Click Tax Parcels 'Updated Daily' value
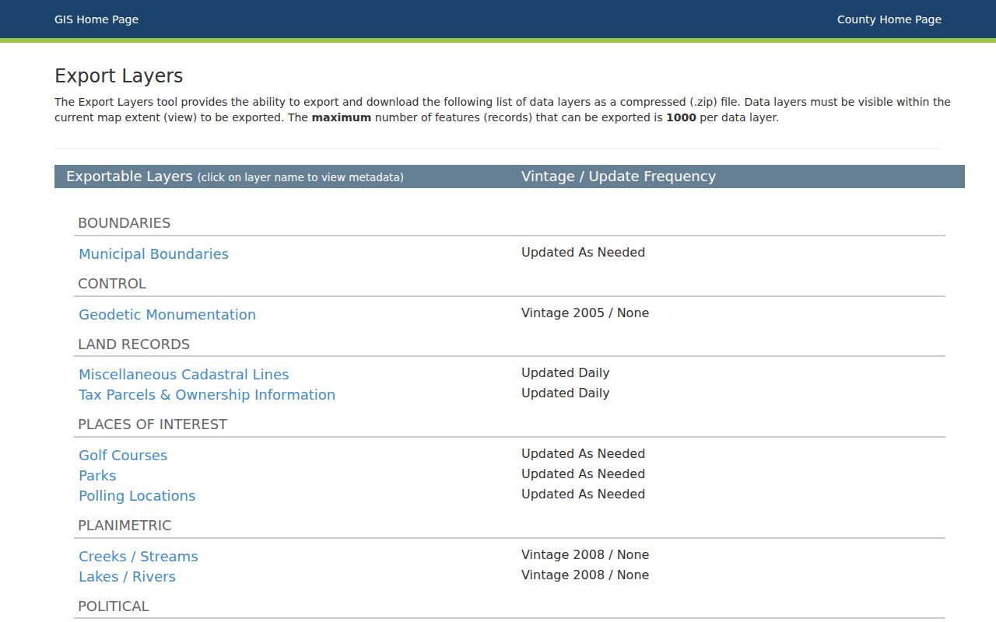996x622 pixels. click(x=566, y=393)
